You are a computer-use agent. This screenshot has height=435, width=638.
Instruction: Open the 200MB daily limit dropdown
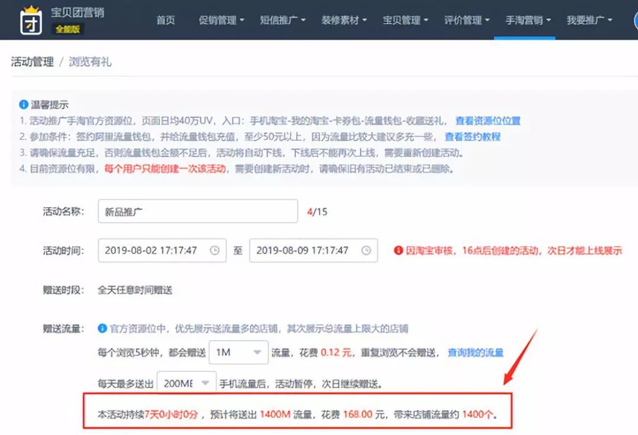pyautogui.click(x=187, y=382)
